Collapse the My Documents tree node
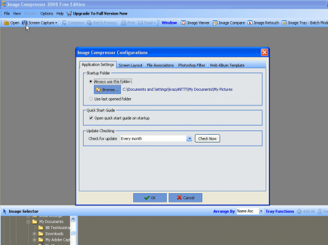Viewport: 328px width, 245px height. click(x=28, y=222)
